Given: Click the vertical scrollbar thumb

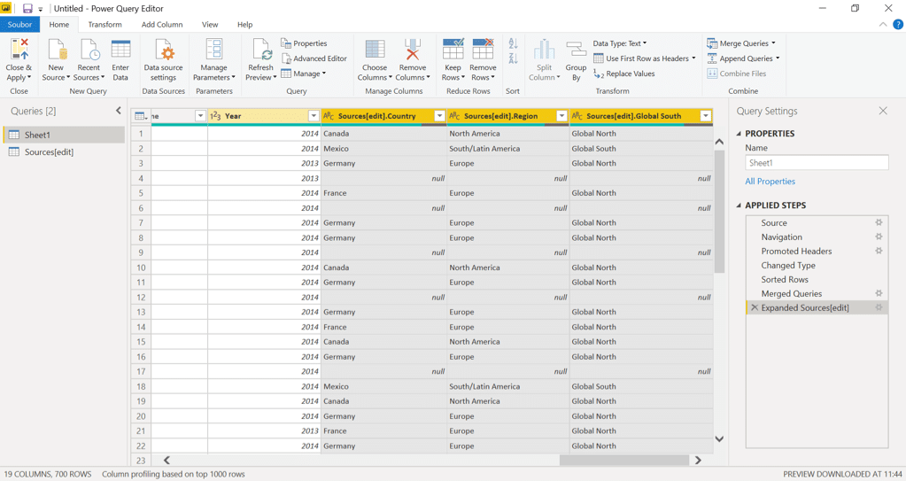Looking at the screenshot, I should [719, 211].
